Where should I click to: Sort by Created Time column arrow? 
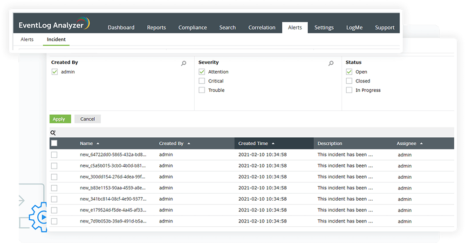pyautogui.click(x=273, y=143)
